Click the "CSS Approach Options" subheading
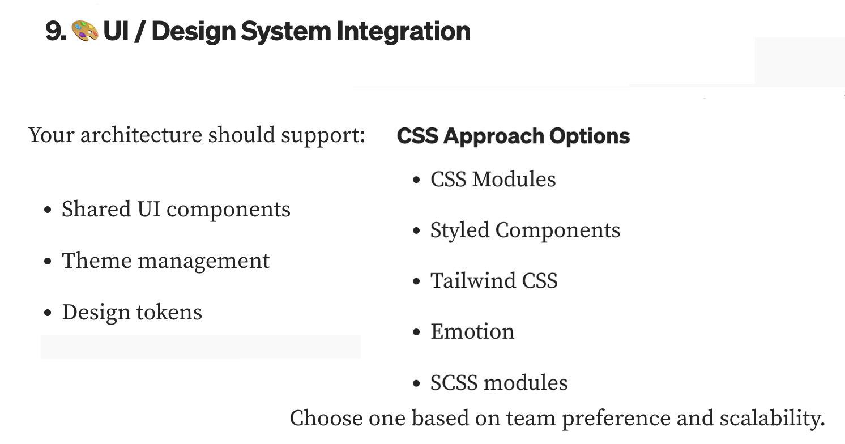The width and height of the screenshot is (845, 444). coord(513,136)
